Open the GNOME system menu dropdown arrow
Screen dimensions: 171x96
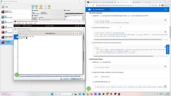83,26
